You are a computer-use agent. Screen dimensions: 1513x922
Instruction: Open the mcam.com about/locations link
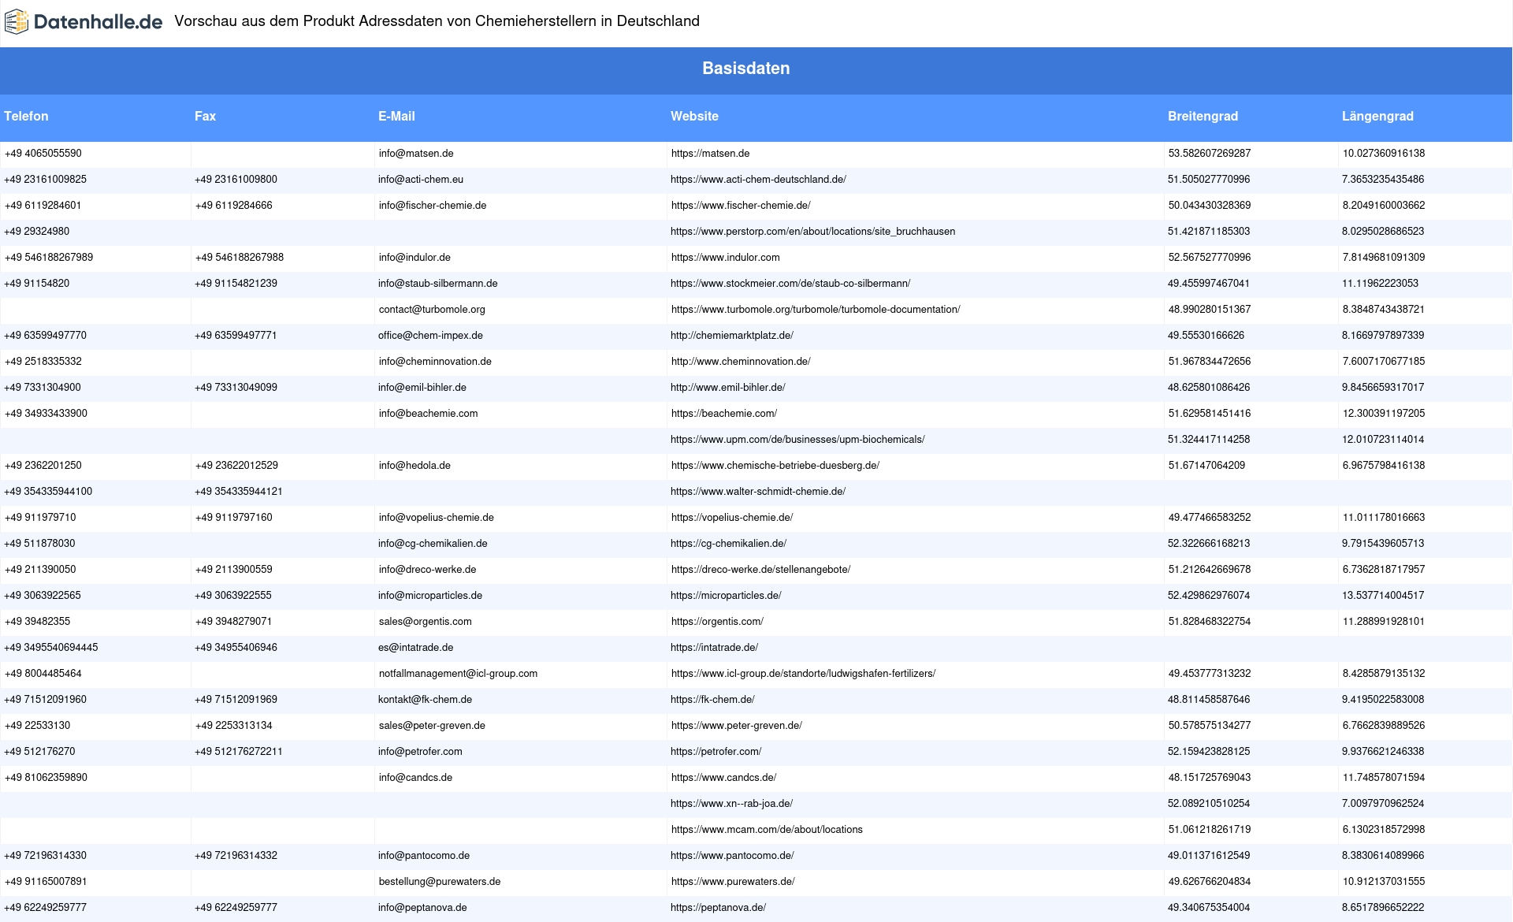coord(767,830)
